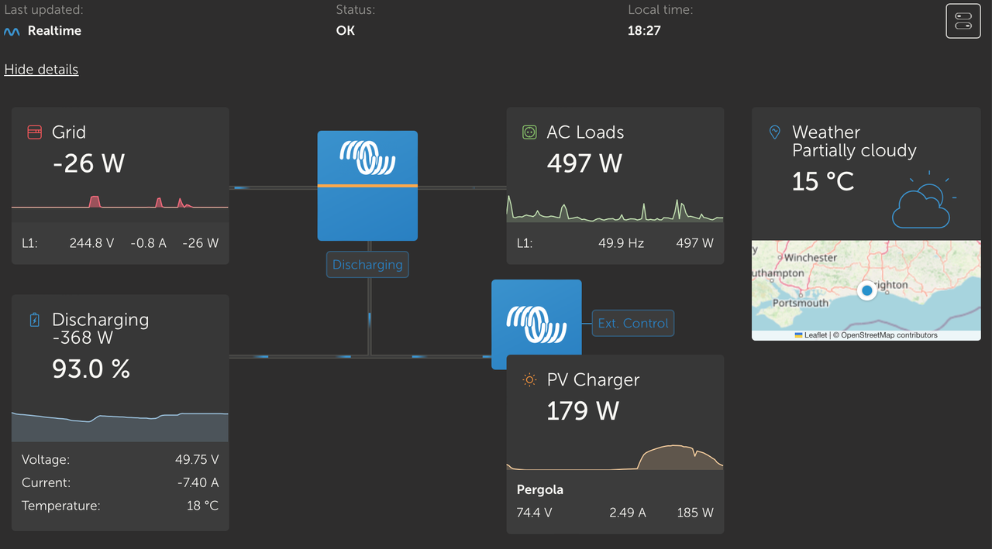This screenshot has width=992, height=549.
Task: Click the inverter device with orange stripe
Action: tap(367, 186)
